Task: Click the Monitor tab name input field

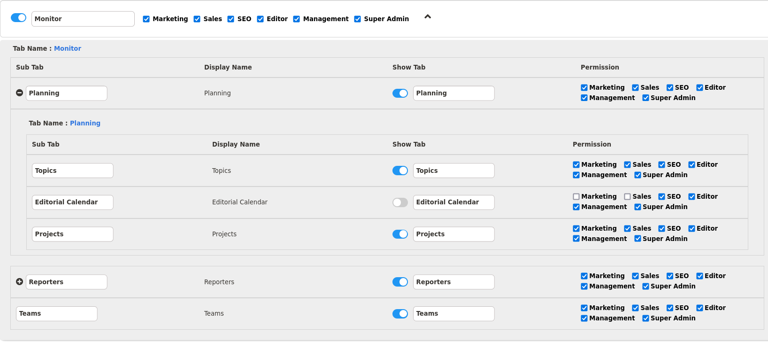Action: click(83, 19)
